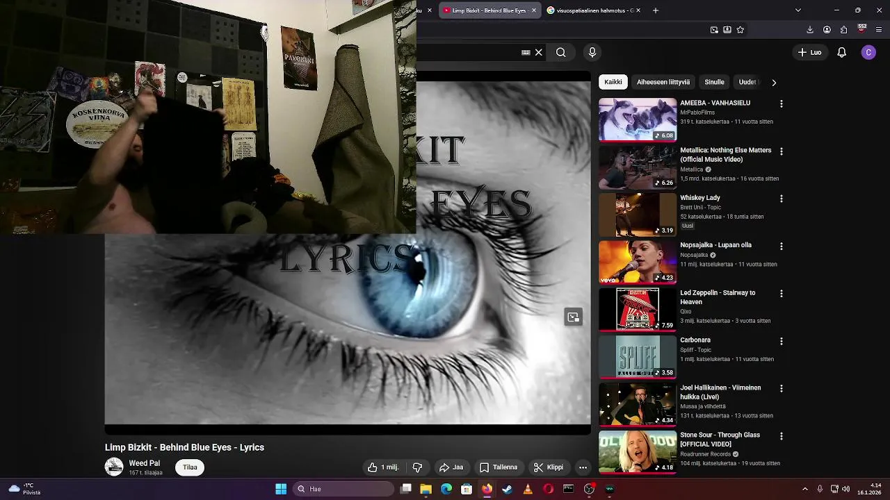Open Led Zeppelin Stairway to Heaven thumbnail
Screen dimensions: 890x500
point(638,309)
